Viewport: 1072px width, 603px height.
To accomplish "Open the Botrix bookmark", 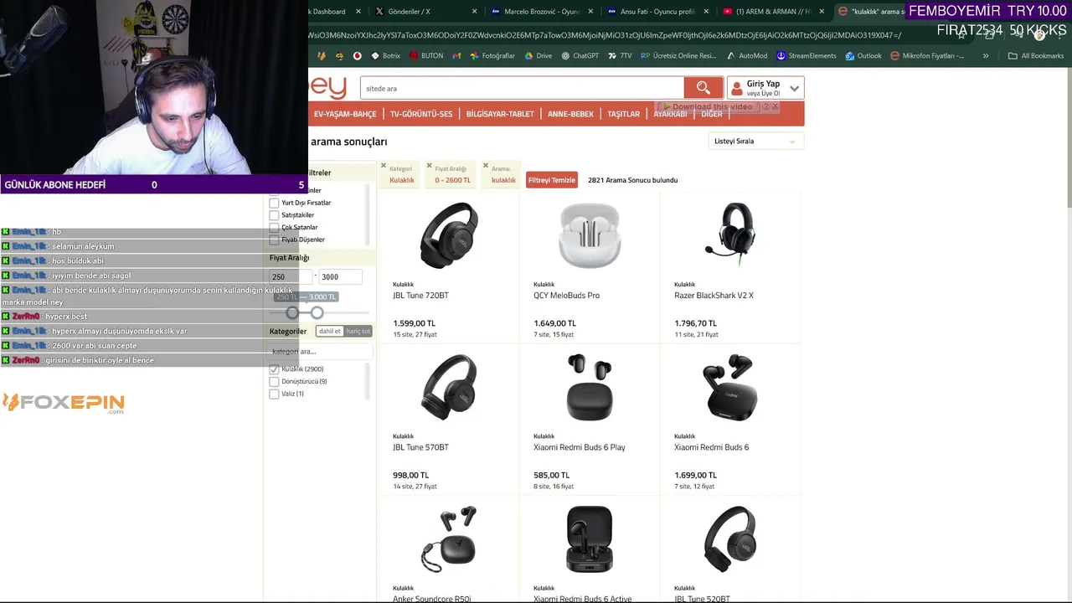I will [x=385, y=56].
